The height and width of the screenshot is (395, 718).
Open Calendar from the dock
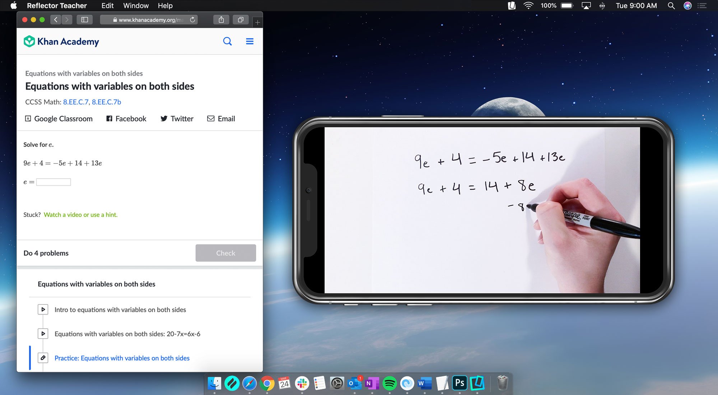click(x=284, y=384)
